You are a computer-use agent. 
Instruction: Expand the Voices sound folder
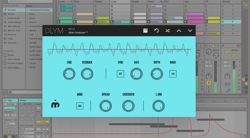pyautogui.click(x=27, y=63)
